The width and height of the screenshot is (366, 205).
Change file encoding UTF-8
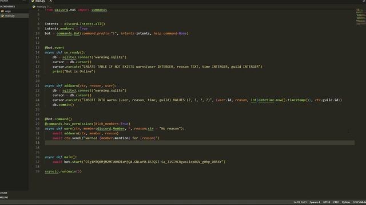pos(327,202)
